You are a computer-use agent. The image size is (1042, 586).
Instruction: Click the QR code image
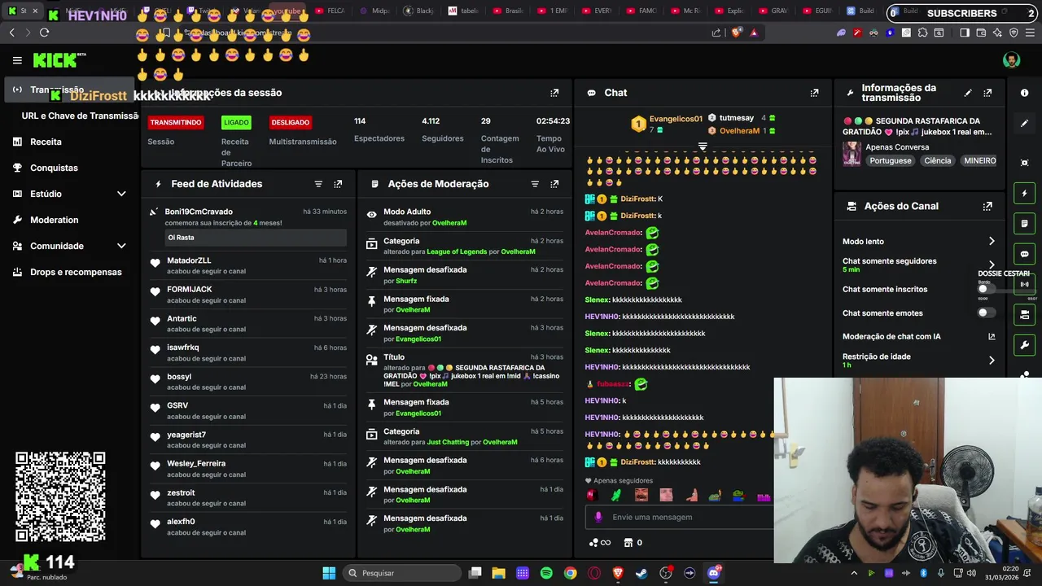[x=60, y=496]
